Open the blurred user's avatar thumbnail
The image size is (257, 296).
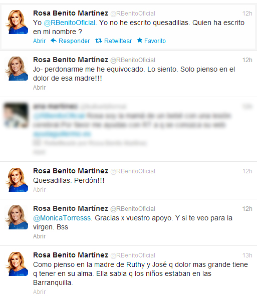pyautogui.click(x=16, y=115)
